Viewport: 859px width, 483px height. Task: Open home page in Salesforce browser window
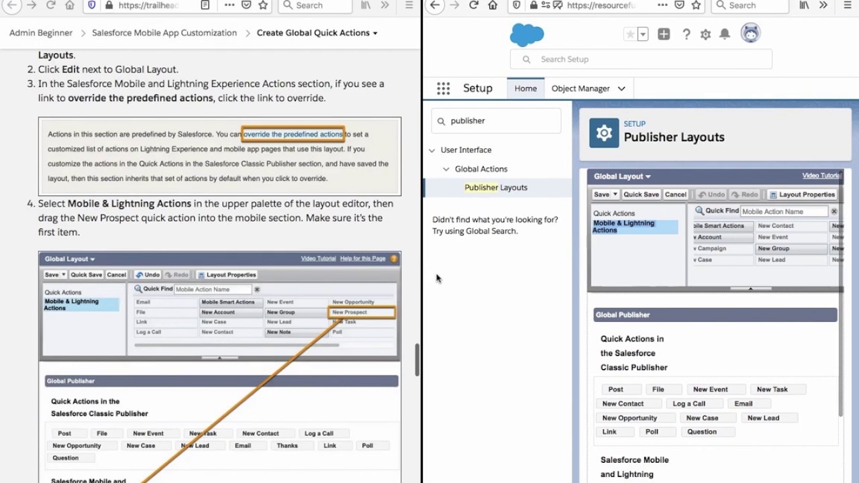tap(493, 5)
